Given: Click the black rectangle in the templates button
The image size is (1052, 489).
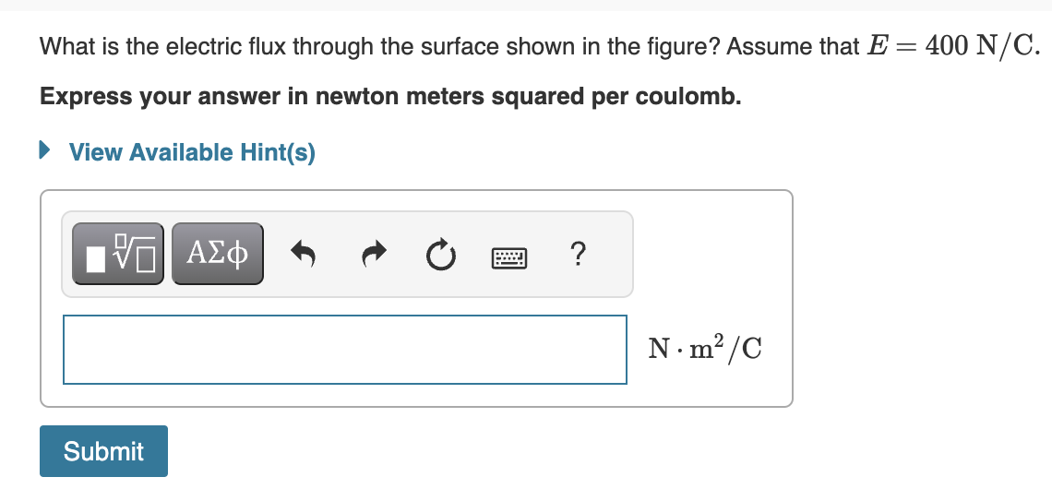Looking at the screenshot, I should [97, 259].
